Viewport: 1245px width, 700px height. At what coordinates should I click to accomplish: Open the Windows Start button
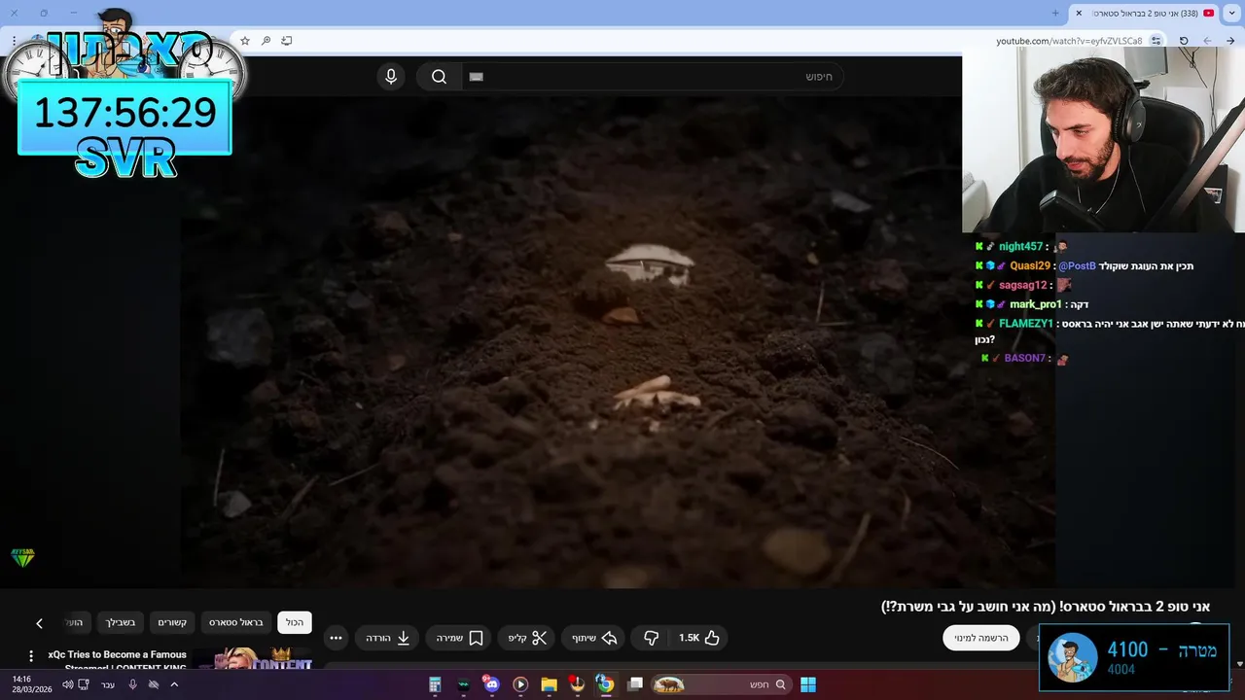point(808,684)
